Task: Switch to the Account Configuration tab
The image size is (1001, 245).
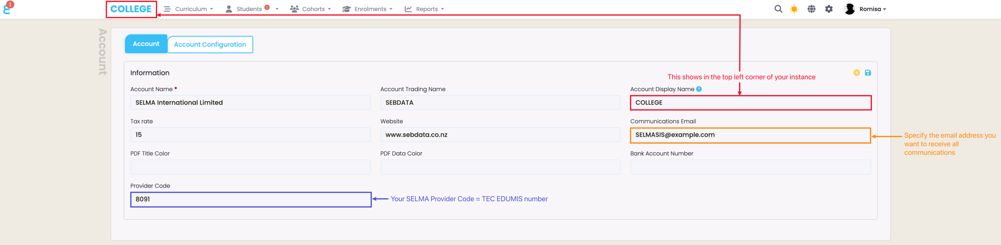Action: [x=210, y=45]
